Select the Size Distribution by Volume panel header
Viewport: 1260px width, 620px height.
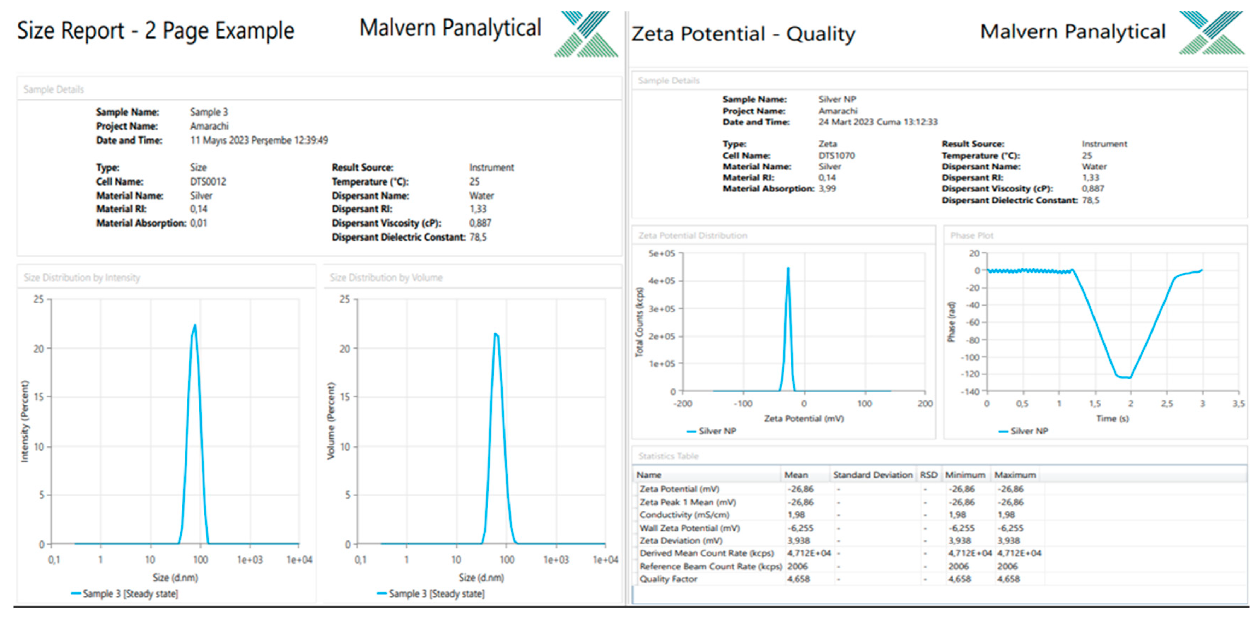[x=386, y=278]
